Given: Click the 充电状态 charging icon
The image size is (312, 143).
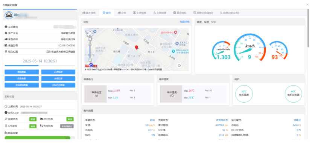Looking at the screenshot, I should coord(41,126).
